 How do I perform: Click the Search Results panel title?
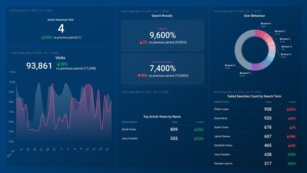click(x=162, y=16)
